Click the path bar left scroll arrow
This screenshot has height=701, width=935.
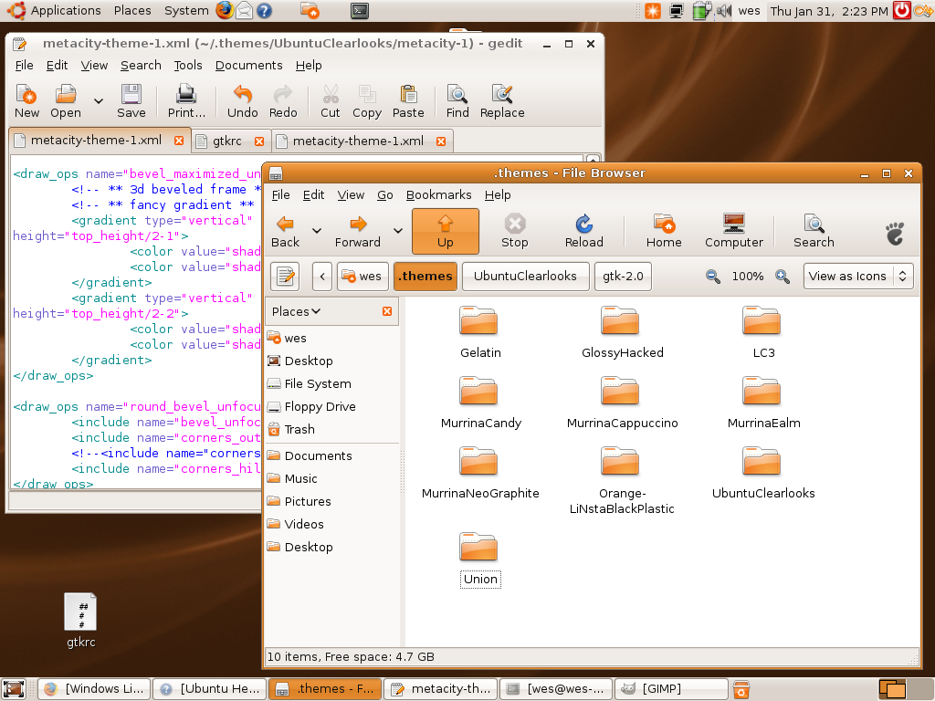[x=322, y=276]
